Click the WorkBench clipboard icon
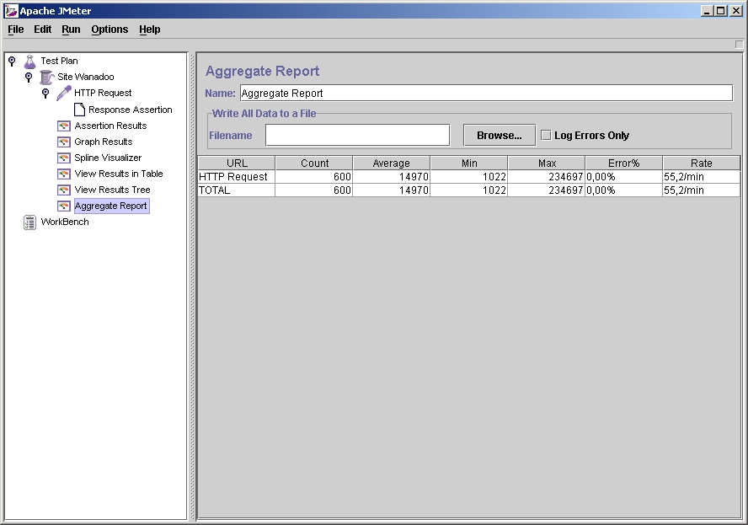 pyautogui.click(x=30, y=222)
